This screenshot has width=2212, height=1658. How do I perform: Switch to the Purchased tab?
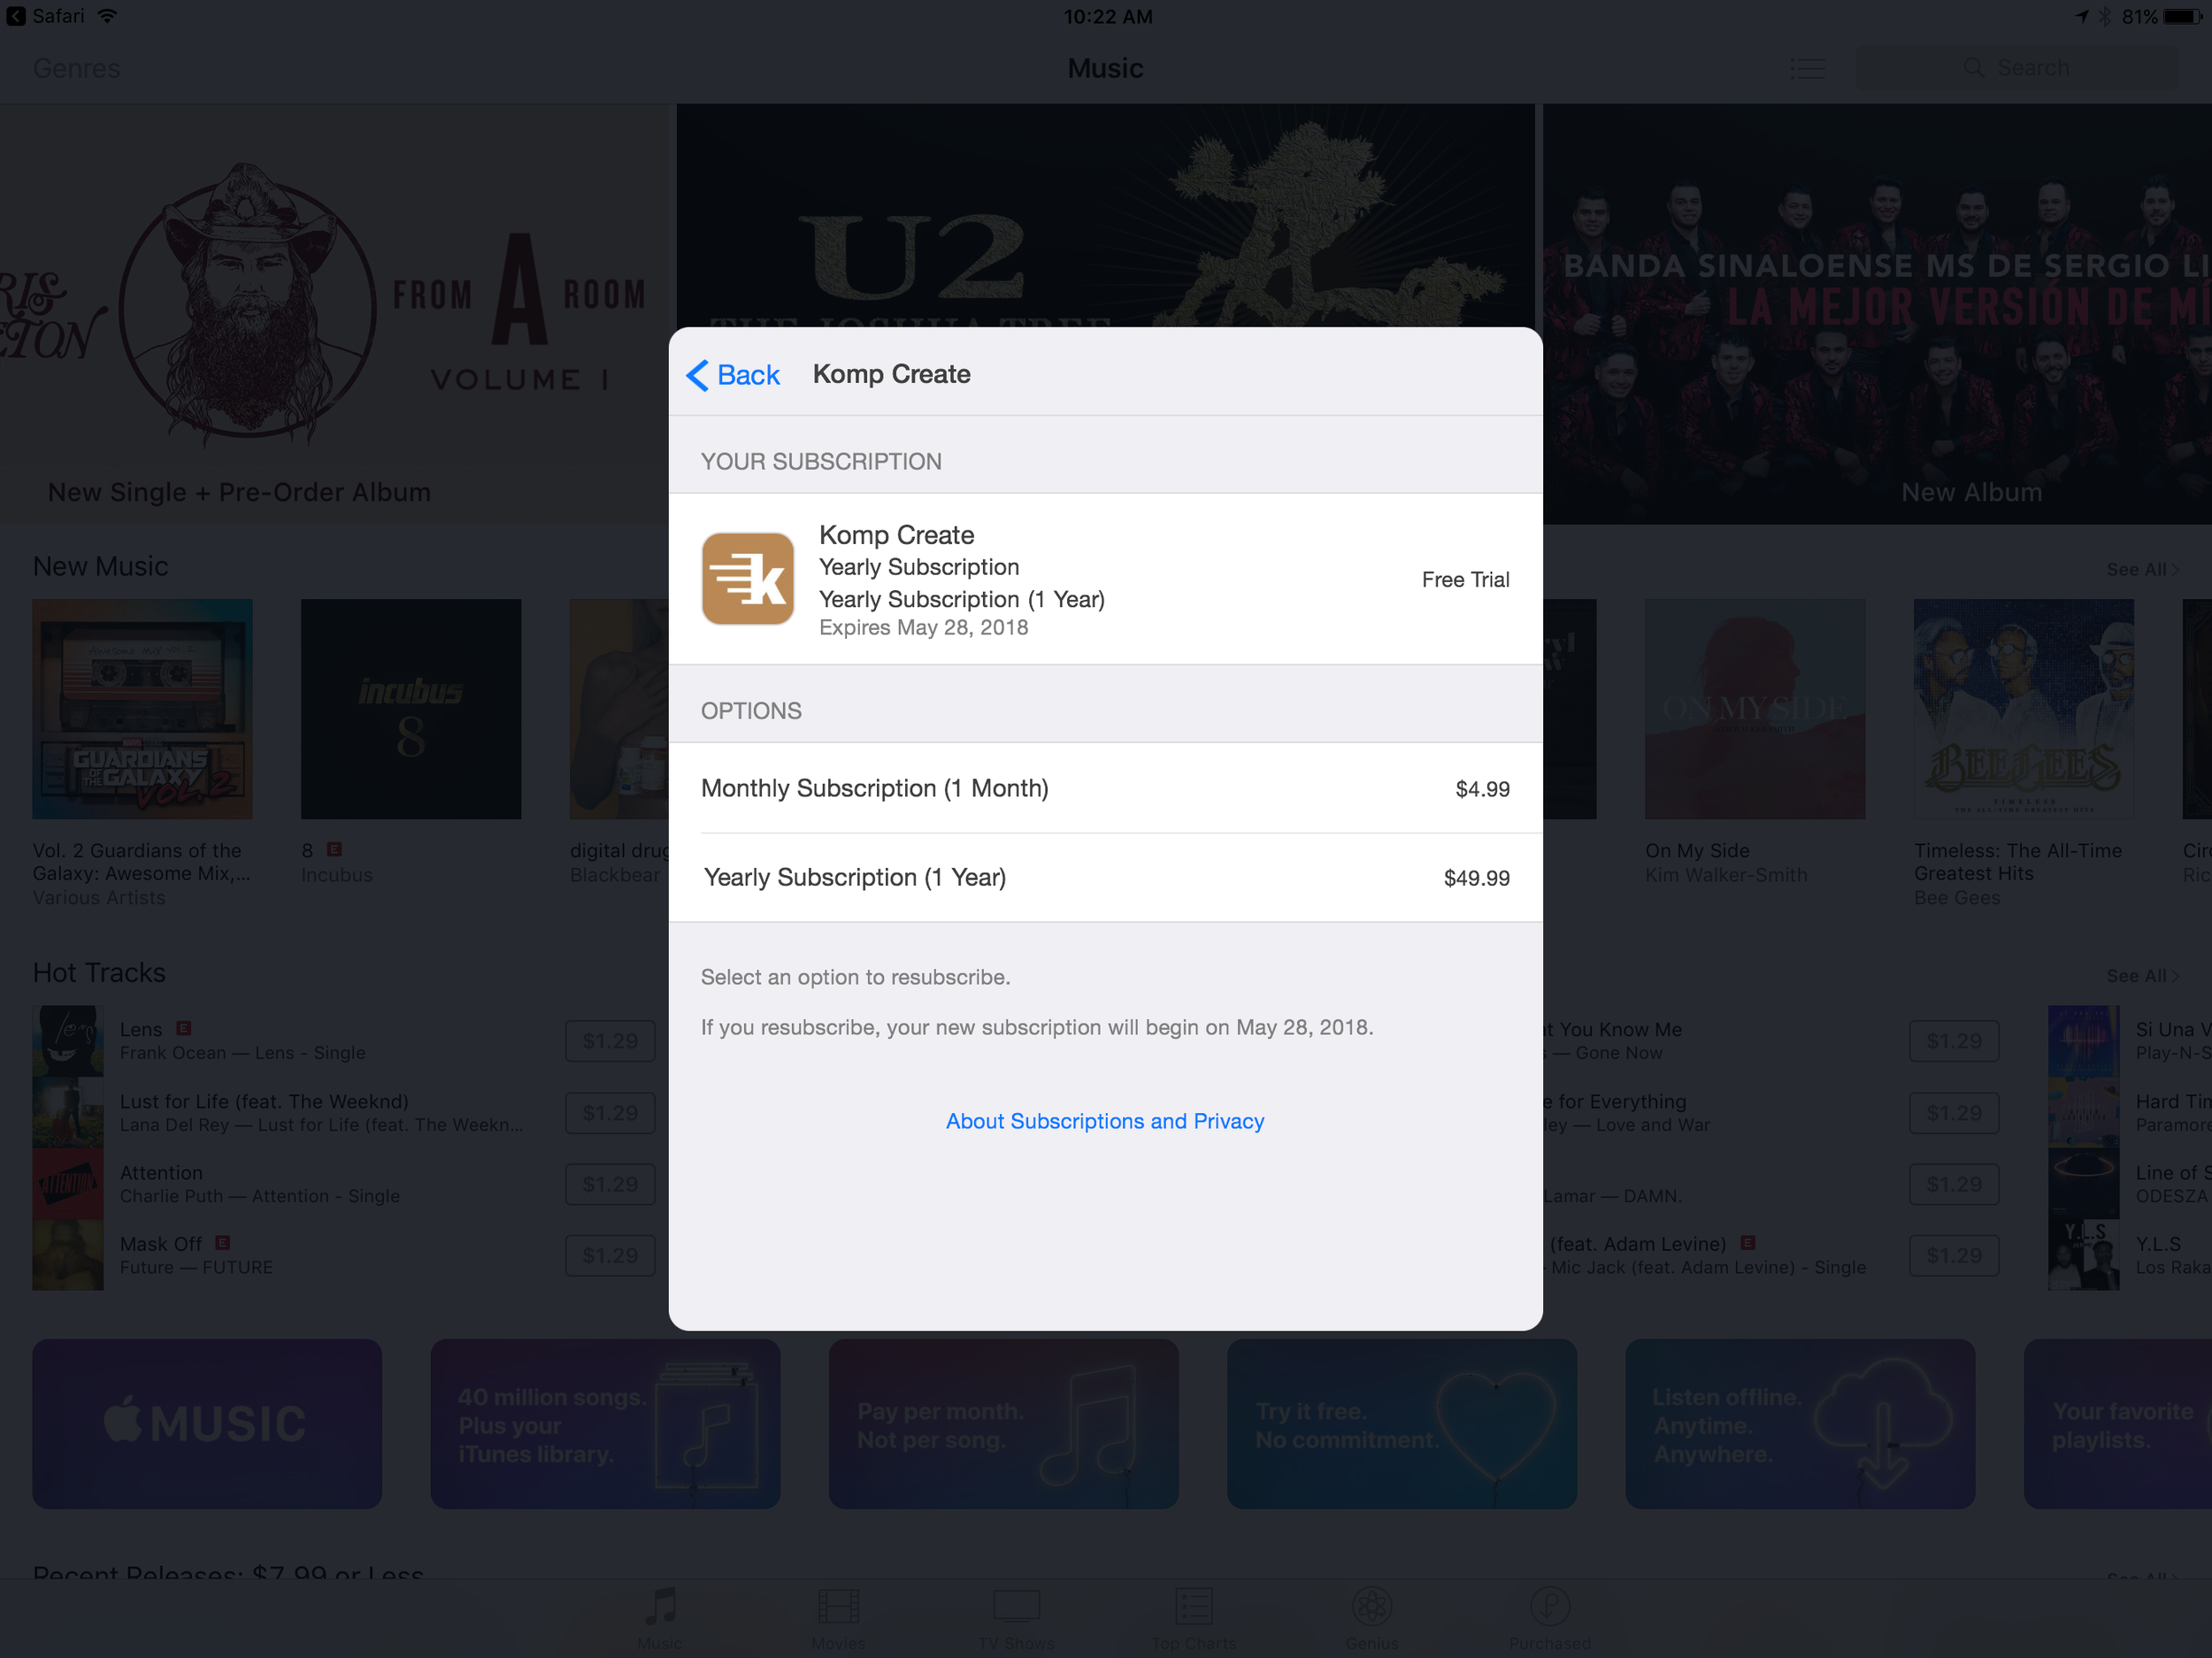[x=1549, y=1619]
